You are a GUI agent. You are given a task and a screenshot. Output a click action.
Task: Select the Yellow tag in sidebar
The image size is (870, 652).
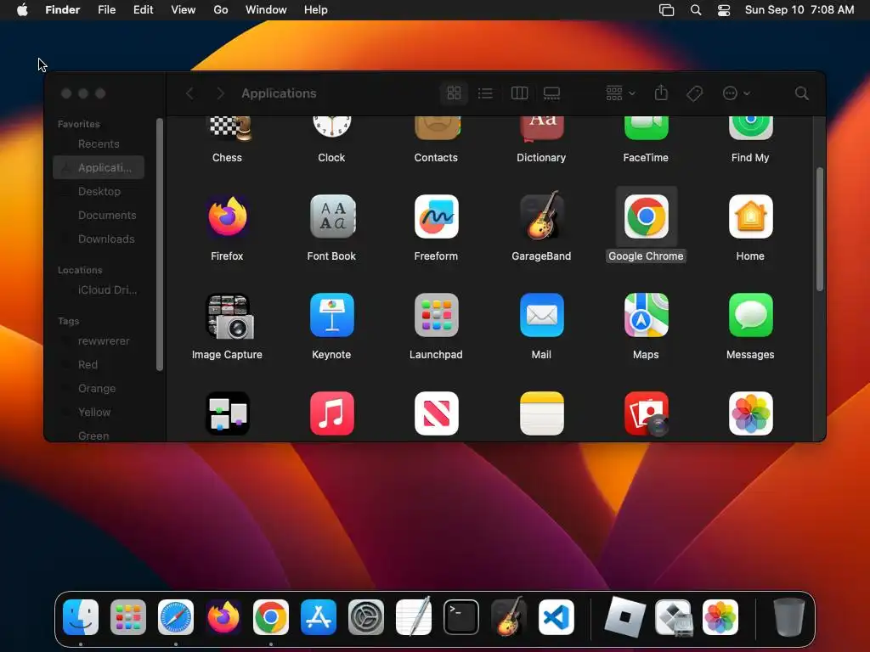(99, 413)
